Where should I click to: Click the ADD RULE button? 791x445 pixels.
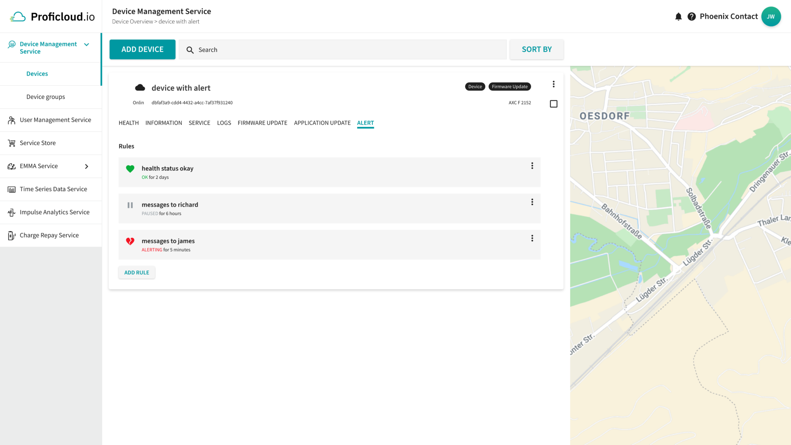pos(136,272)
